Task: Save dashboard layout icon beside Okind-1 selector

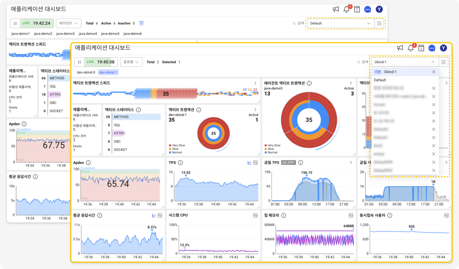Action: pos(443,62)
